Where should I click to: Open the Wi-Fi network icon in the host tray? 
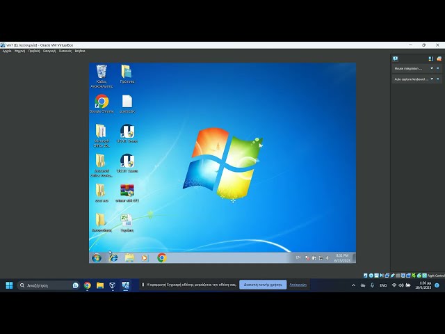click(394, 285)
